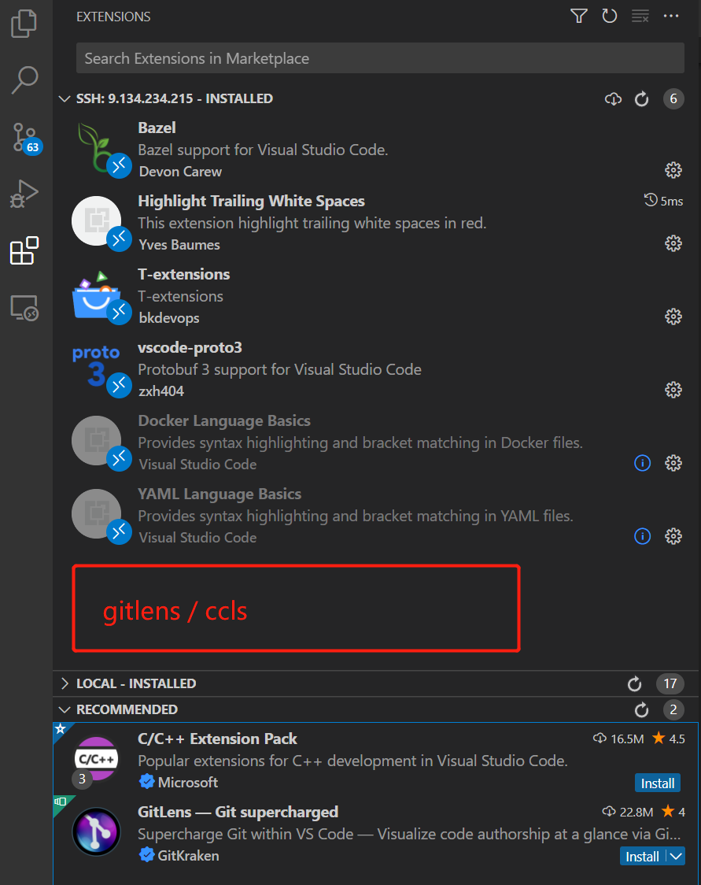This screenshot has width=701, height=885.
Task: Open settings gear for Highlight Trailing White Spaces
Action: pyautogui.click(x=673, y=243)
